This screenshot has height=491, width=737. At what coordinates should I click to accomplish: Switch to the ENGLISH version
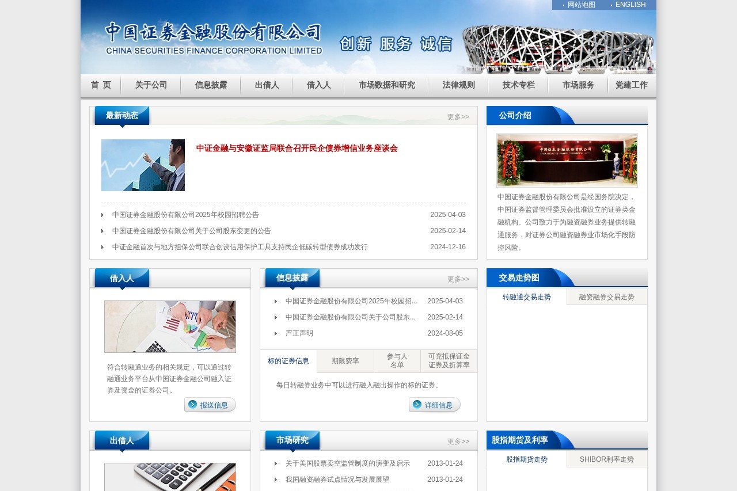click(x=630, y=5)
